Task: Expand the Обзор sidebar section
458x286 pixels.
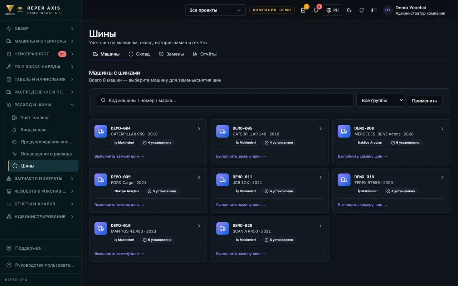Action: [40, 29]
